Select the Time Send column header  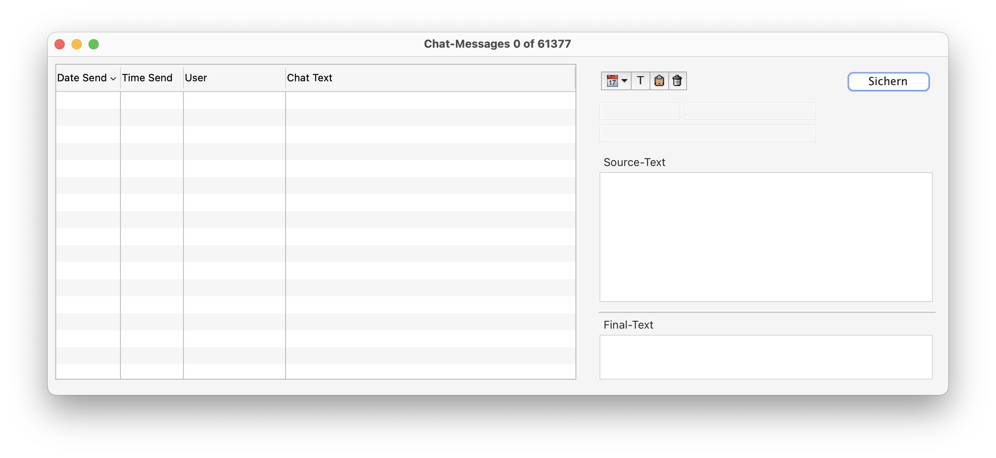pyautogui.click(x=147, y=78)
